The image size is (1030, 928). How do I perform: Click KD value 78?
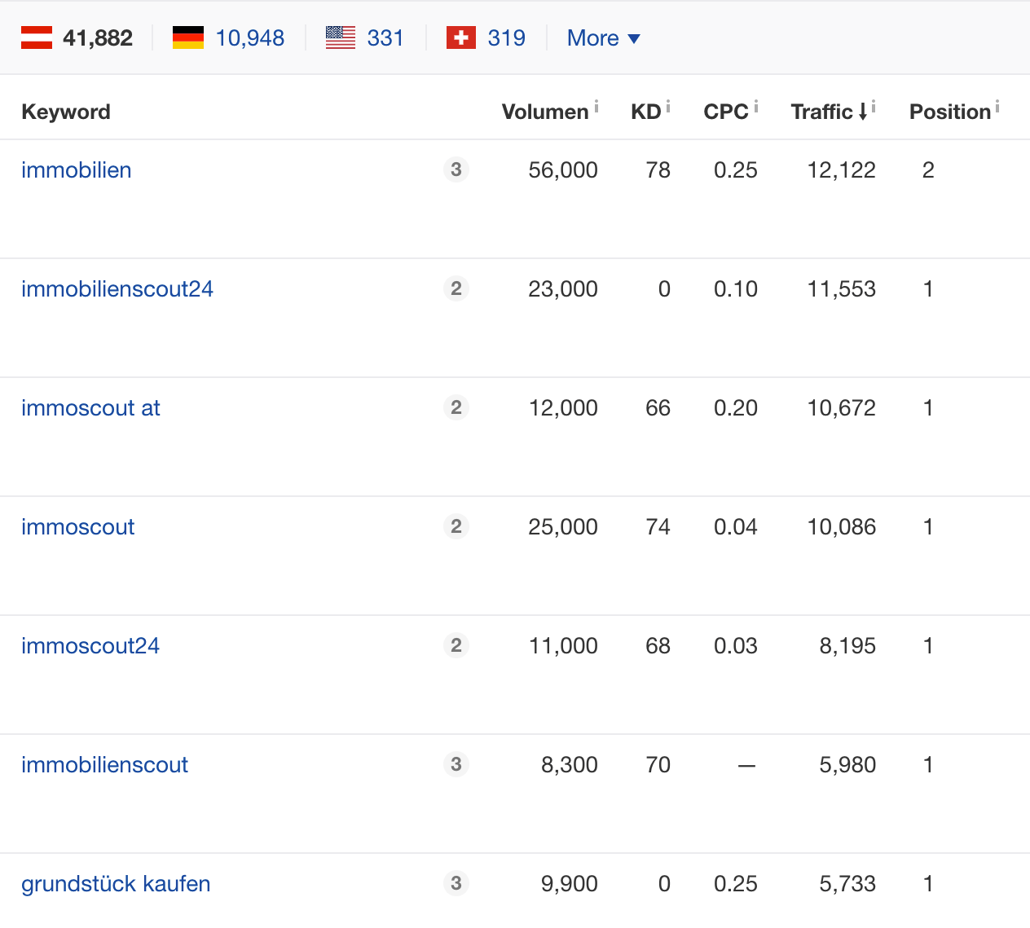tap(658, 170)
